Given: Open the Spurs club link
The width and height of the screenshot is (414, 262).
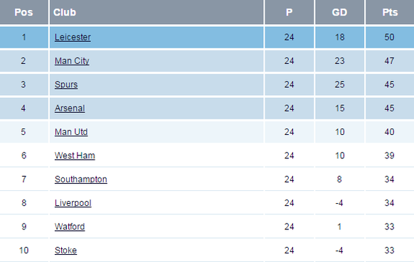Looking at the screenshot, I should tap(66, 84).
